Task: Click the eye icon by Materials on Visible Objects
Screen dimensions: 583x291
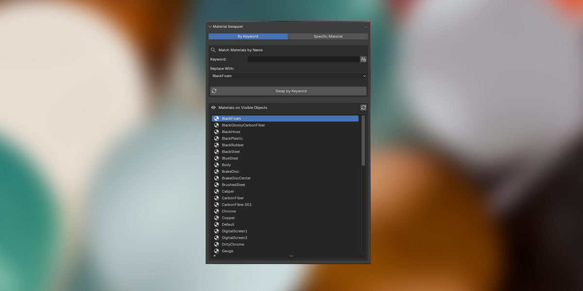Action: pyautogui.click(x=213, y=108)
